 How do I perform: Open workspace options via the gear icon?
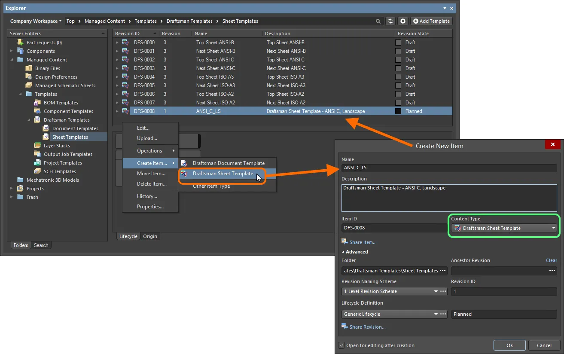[402, 21]
